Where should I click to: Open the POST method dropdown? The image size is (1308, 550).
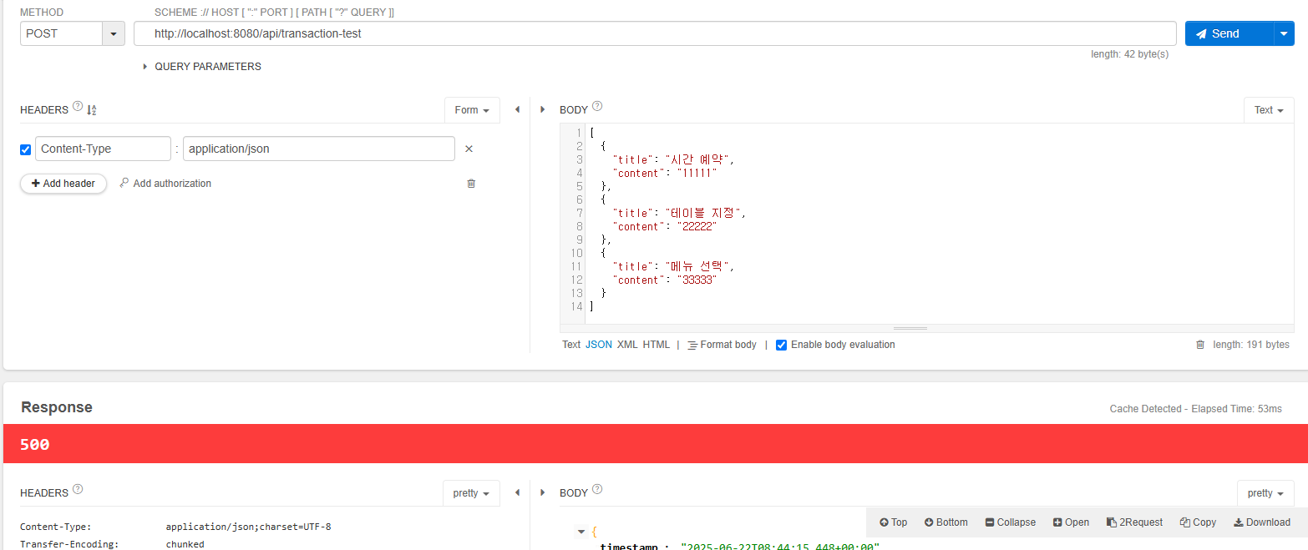(x=113, y=34)
